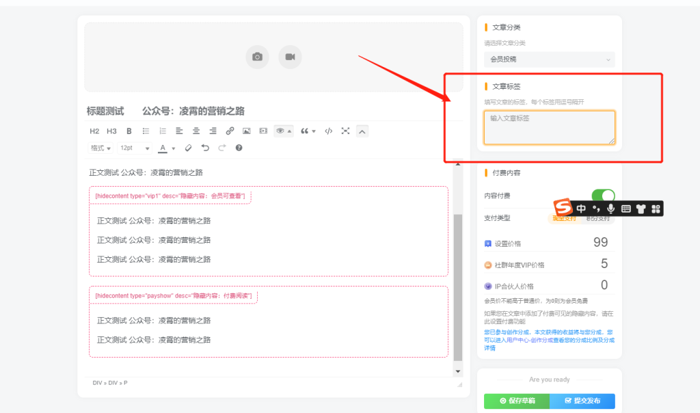Activate the Sogou microphone voice input icon
This screenshot has width=700, height=413.
point(612,208)
